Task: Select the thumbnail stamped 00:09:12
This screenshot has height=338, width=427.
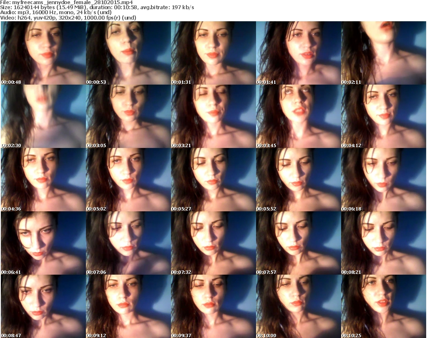Action: click(x=128, y=306)
